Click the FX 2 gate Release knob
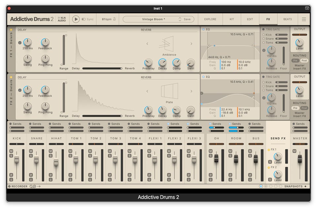 (x=271, y=110)
